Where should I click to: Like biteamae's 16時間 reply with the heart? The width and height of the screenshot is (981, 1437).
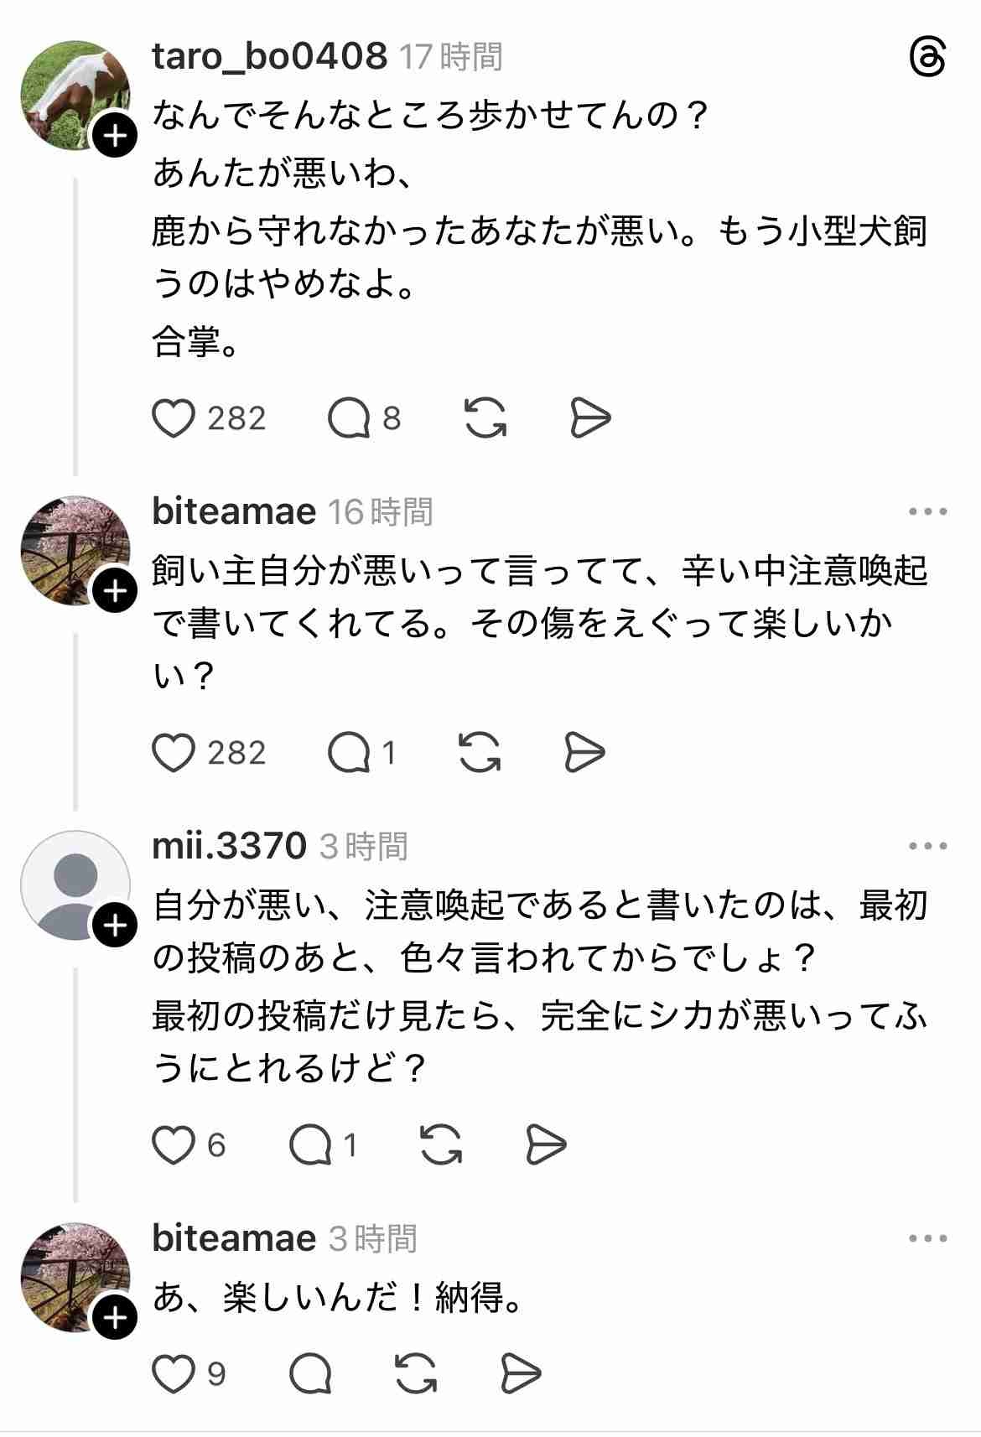click(174, 753)
